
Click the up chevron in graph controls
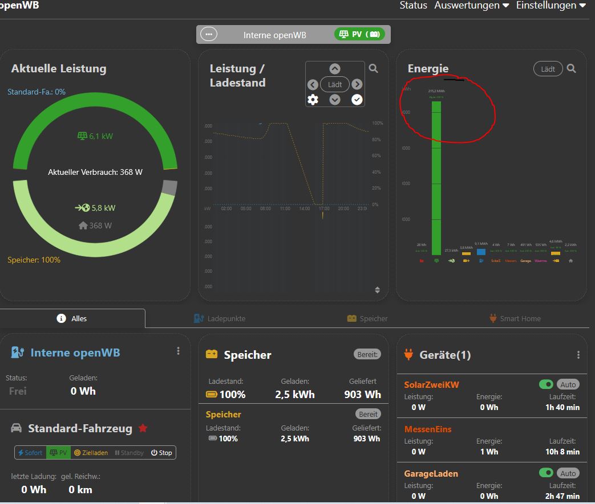335,69
